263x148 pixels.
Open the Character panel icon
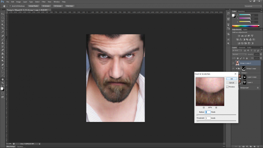(x=228, y=40)
